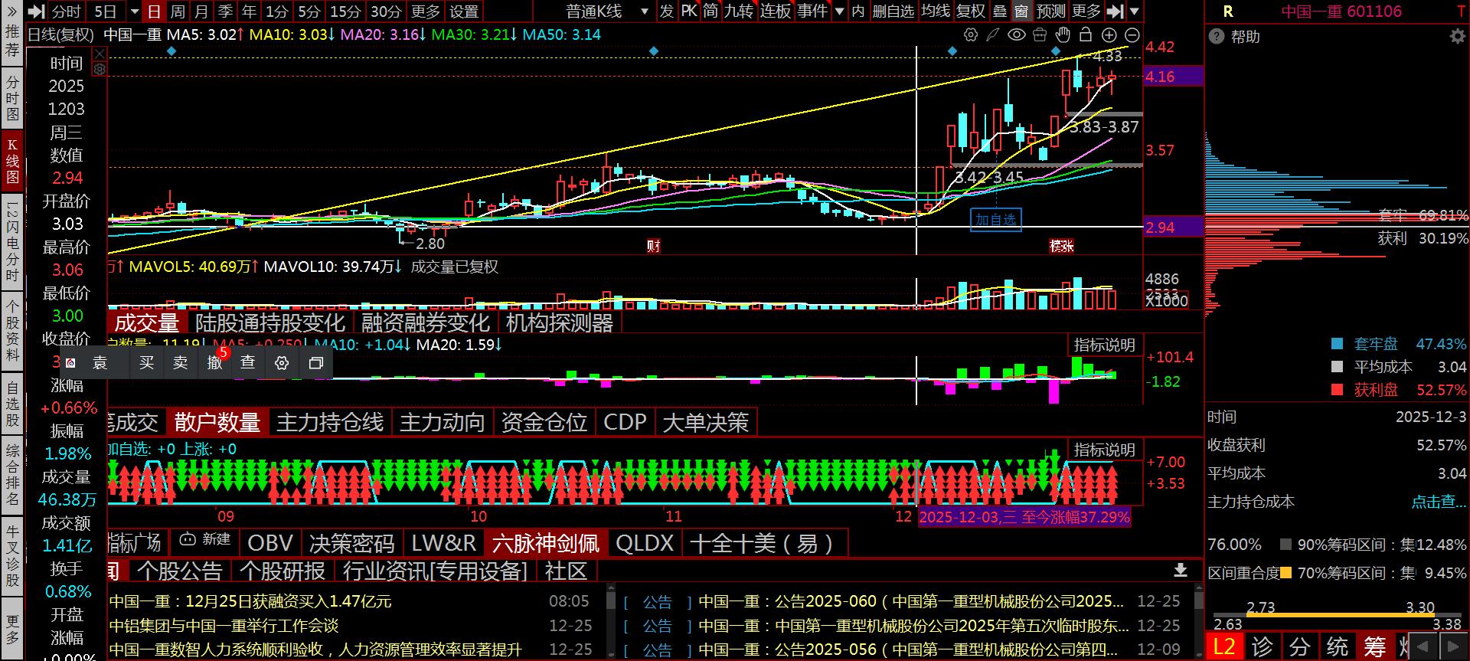This screenshot has height=661, width=1470.
Task: Toggle 均线 moving averages
Action: point(935,11)
